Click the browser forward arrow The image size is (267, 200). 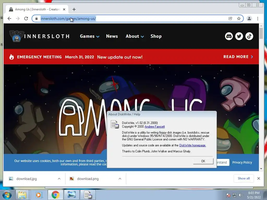click(18, 18)
